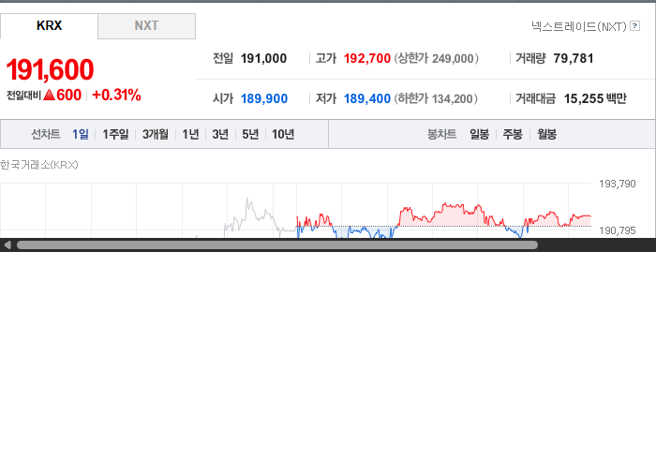Click the chart axis label 190,795
Image resolution: width=656 pixels, height=459 pixels.
click(x=617, y=230)
